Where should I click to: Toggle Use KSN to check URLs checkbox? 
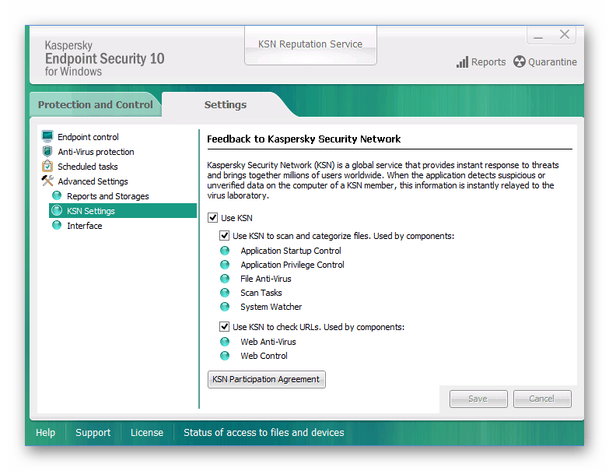click(224, 327)
